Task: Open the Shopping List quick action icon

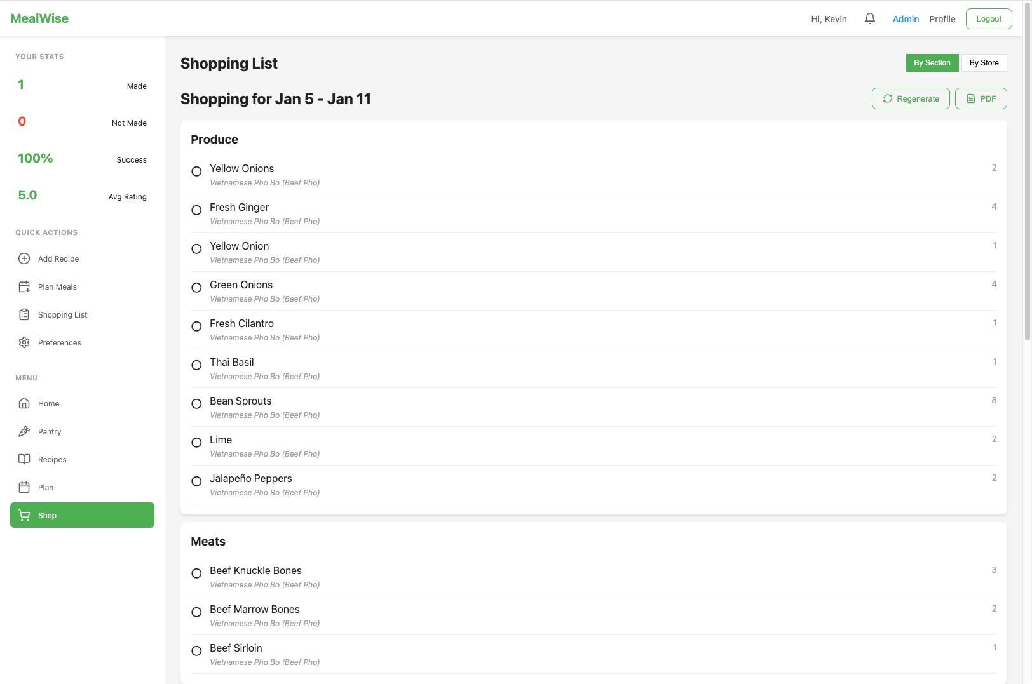Action: 24,314
